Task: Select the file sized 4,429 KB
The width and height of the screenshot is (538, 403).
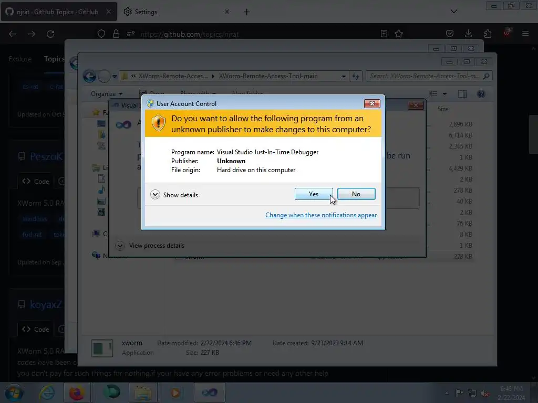Action: (x=460, y=168)
